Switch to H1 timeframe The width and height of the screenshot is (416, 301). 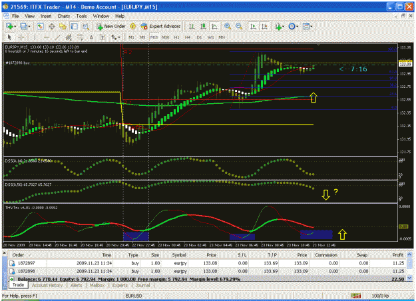click(176, 37)
